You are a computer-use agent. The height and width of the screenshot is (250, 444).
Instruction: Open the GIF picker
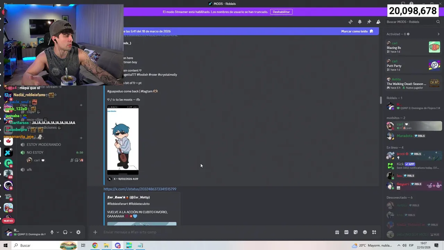[346, 232]
